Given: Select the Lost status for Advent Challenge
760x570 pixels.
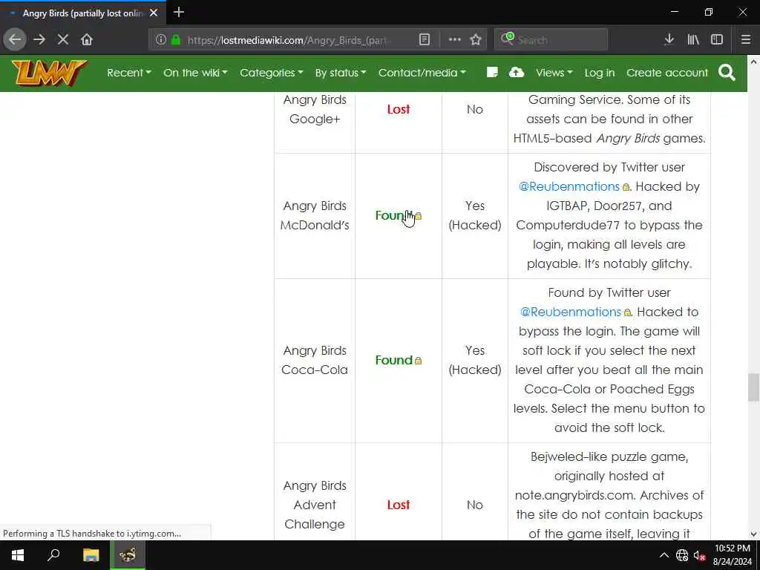Looking at the screenshot, I should (x=399, y=505).
